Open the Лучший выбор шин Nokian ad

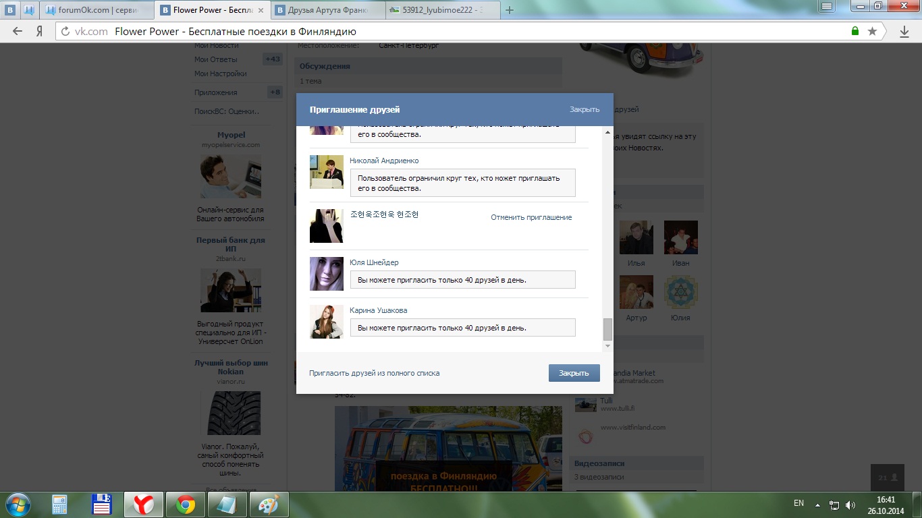(231, 367)
